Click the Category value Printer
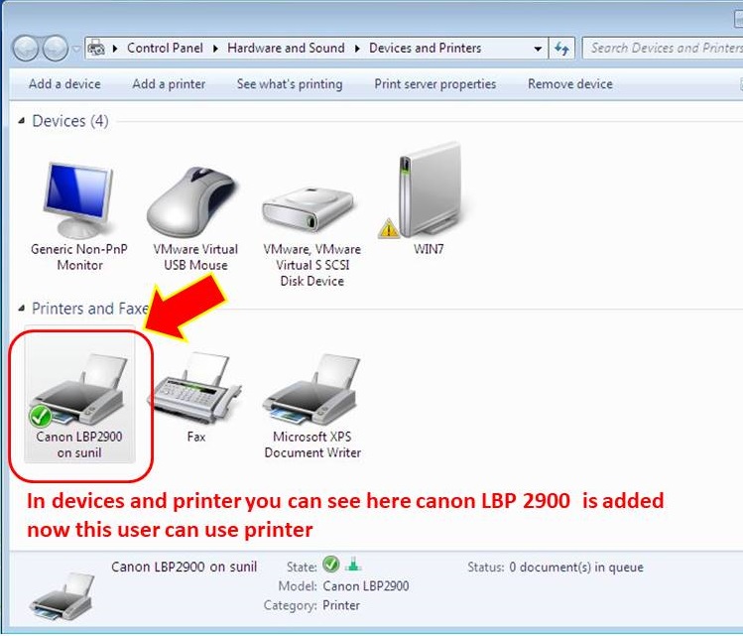743x636 pixels. [x=341, y=605]
